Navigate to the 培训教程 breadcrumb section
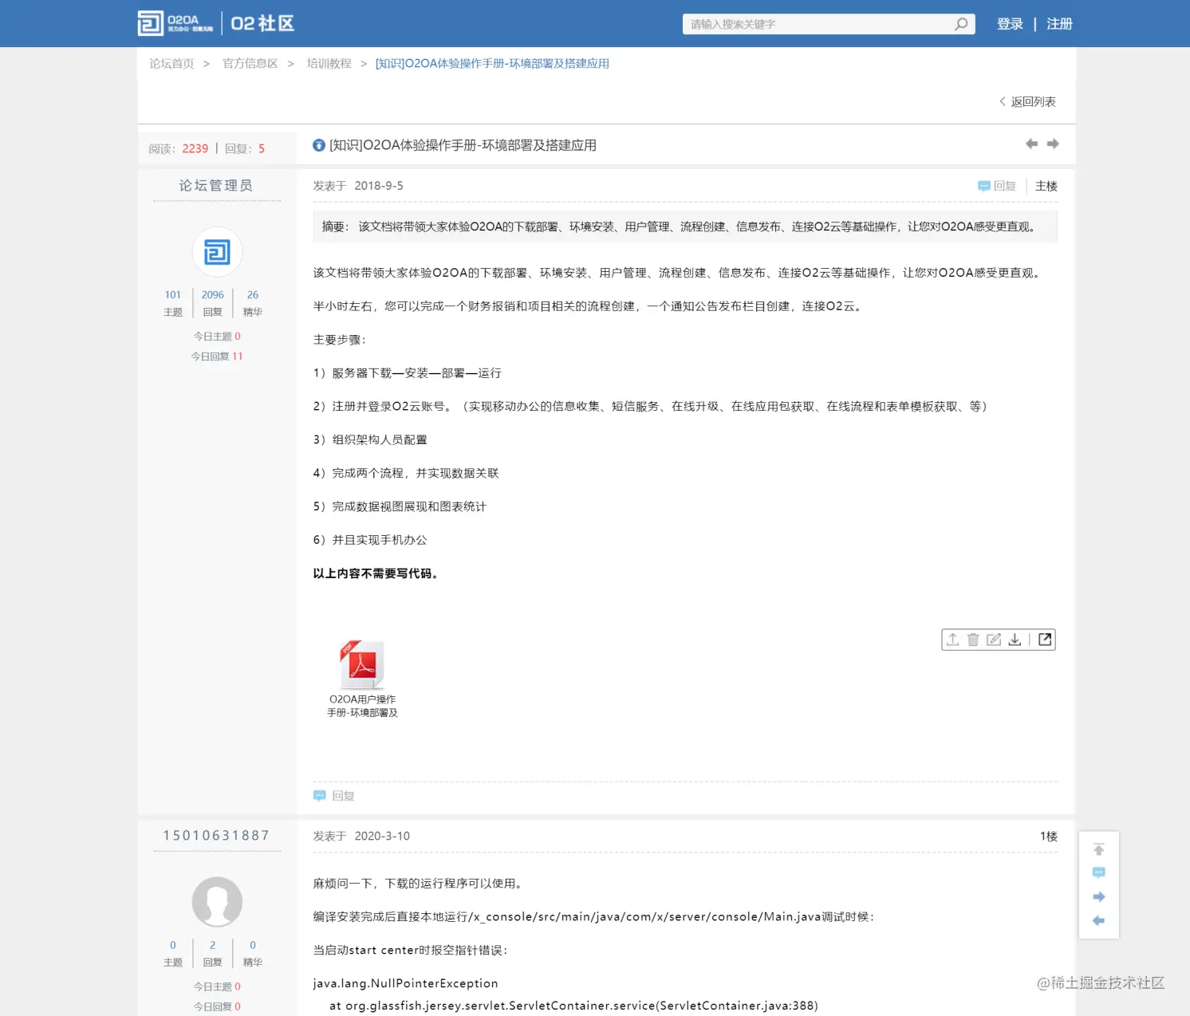This screenshot has height=1016, width=1190. (x=328, y=63)
